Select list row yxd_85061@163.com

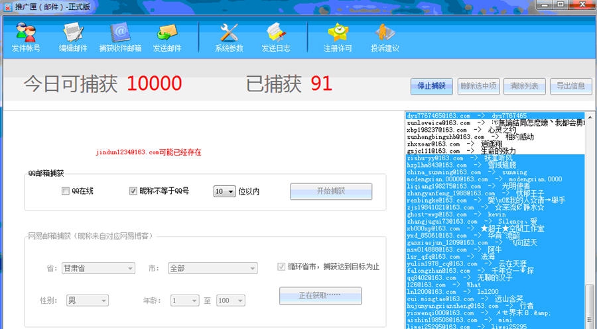tap(495, 236)
